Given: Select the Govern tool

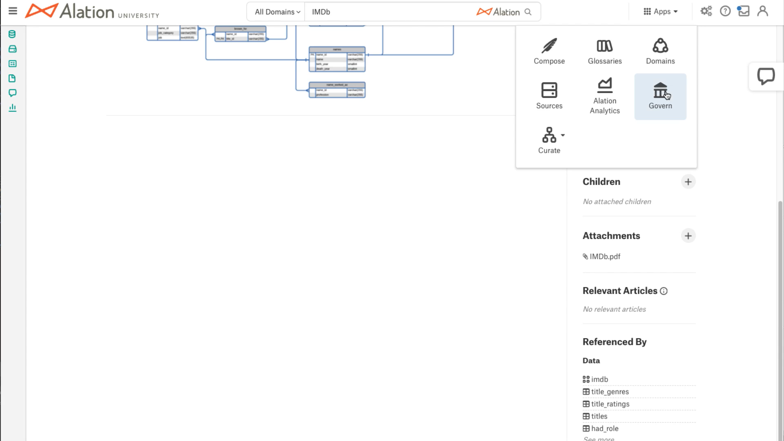Looking at the screenshot, I should [660, 96].
